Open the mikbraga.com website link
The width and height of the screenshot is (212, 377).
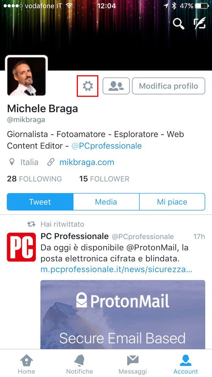[87, 162]
